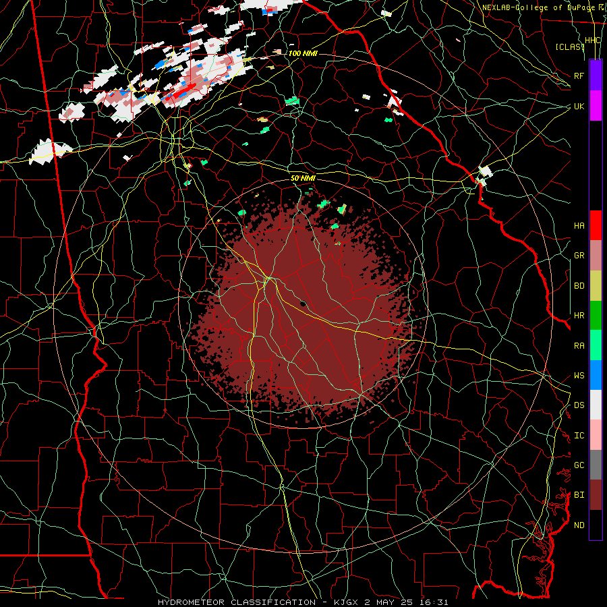
Task: Click the BD legend label
Action: pos(579,286)
